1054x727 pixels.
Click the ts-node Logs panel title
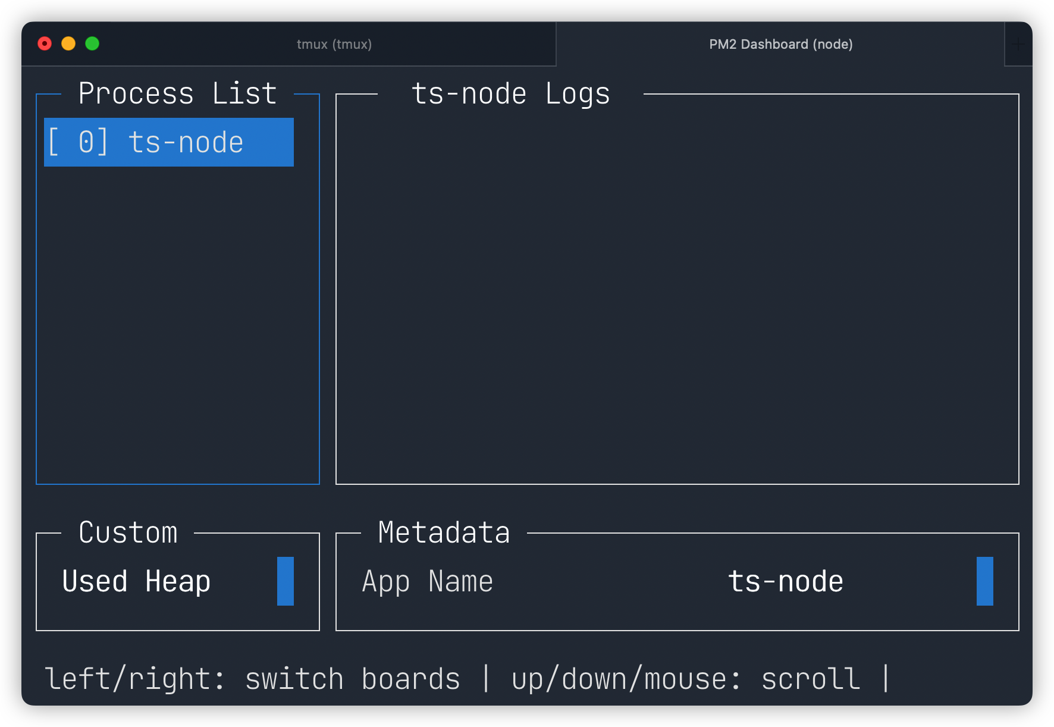tap(510, 94)
